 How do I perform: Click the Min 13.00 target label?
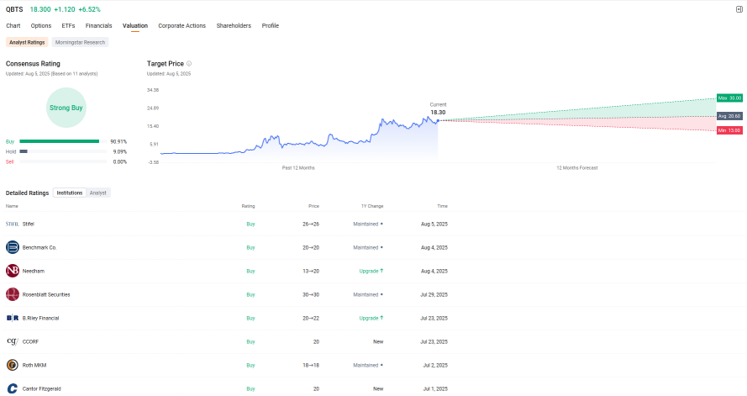729,130
